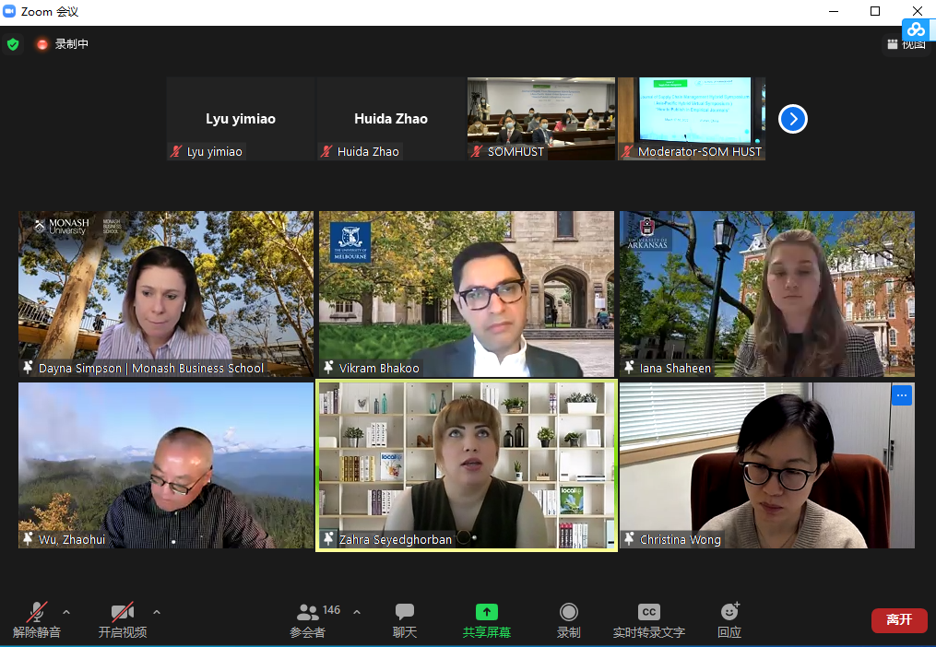Click the green encryption shield icon

click(13, 44)
